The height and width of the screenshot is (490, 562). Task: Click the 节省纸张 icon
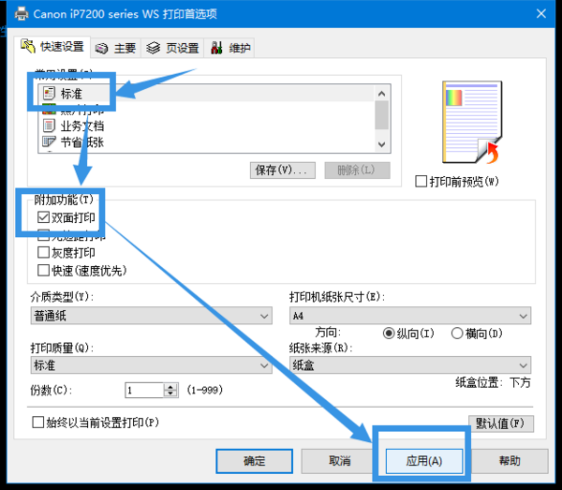(49, 142)
